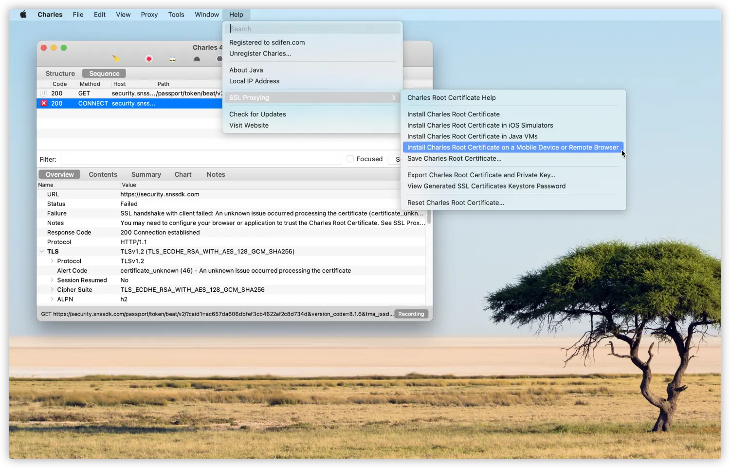Click the Response Code 200 Connection established value
The width and height of the screenshot is (730, 468).
coord(160,233)
